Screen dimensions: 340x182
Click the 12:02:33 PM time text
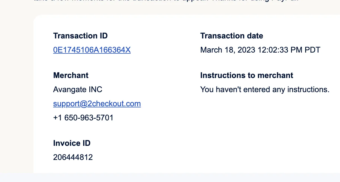[280, 50]
